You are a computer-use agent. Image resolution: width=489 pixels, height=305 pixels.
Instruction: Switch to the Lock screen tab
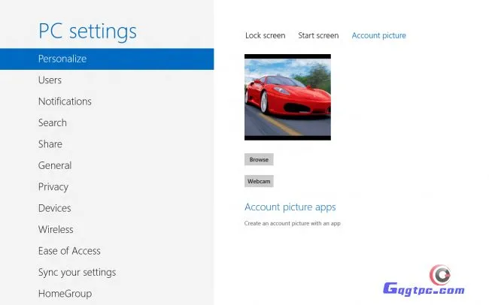[265, 35]
